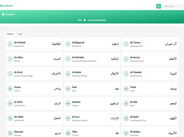184x137 pixels.
Task: Open the Al-Fatihah surah title
Action: 20,43
